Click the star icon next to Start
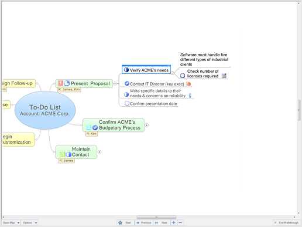This screenshot has height=227, width=302. coord(120,223)
